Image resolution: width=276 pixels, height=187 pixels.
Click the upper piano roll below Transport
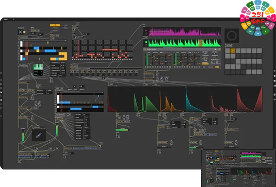43,50
